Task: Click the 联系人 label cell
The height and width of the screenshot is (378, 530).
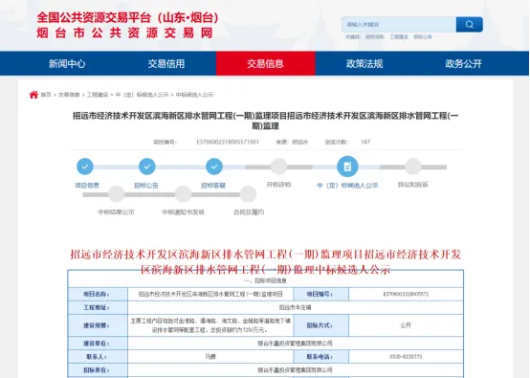Action: click(x=98, y=357)
